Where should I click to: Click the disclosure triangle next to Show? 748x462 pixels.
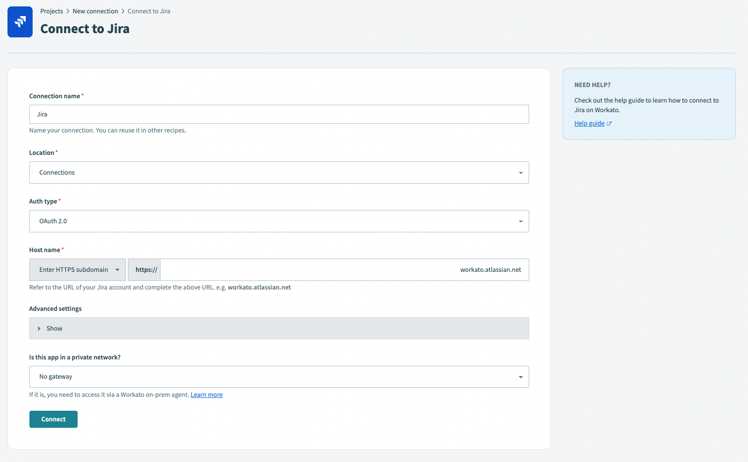tap(39, 328)
